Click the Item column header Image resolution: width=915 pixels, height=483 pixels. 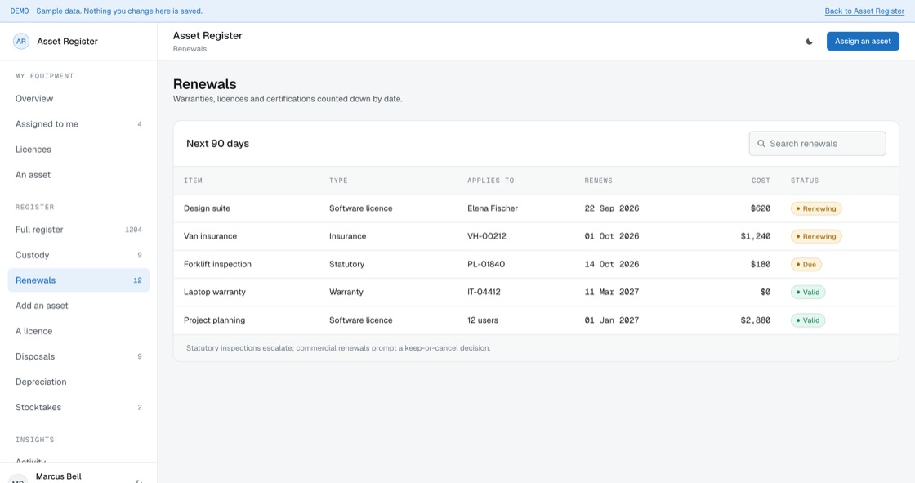click(x=193, y=181)
